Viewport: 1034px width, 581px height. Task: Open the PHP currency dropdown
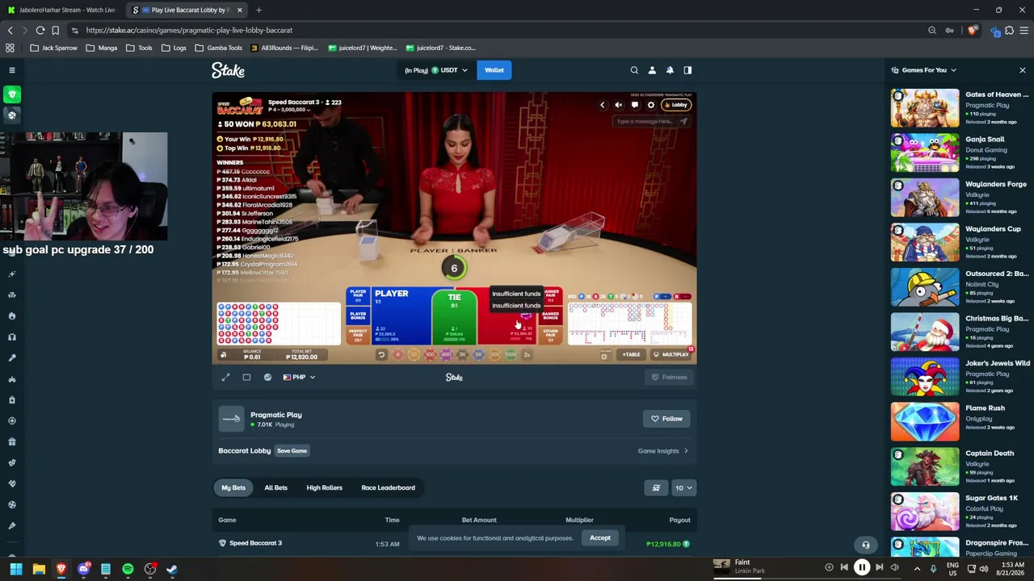tap(299, 377)
